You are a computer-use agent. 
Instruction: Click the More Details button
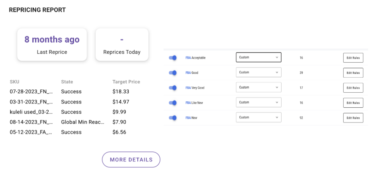tap(131, 160)
